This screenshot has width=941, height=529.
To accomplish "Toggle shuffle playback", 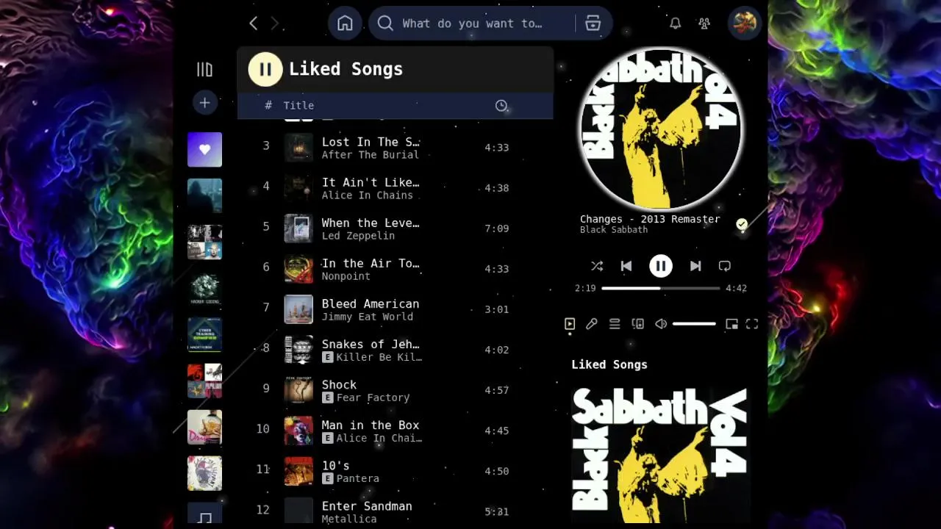I will pos(597,266).
